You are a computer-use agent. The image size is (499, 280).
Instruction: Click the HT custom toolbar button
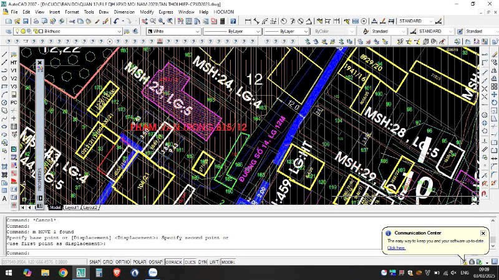(14, 63)
